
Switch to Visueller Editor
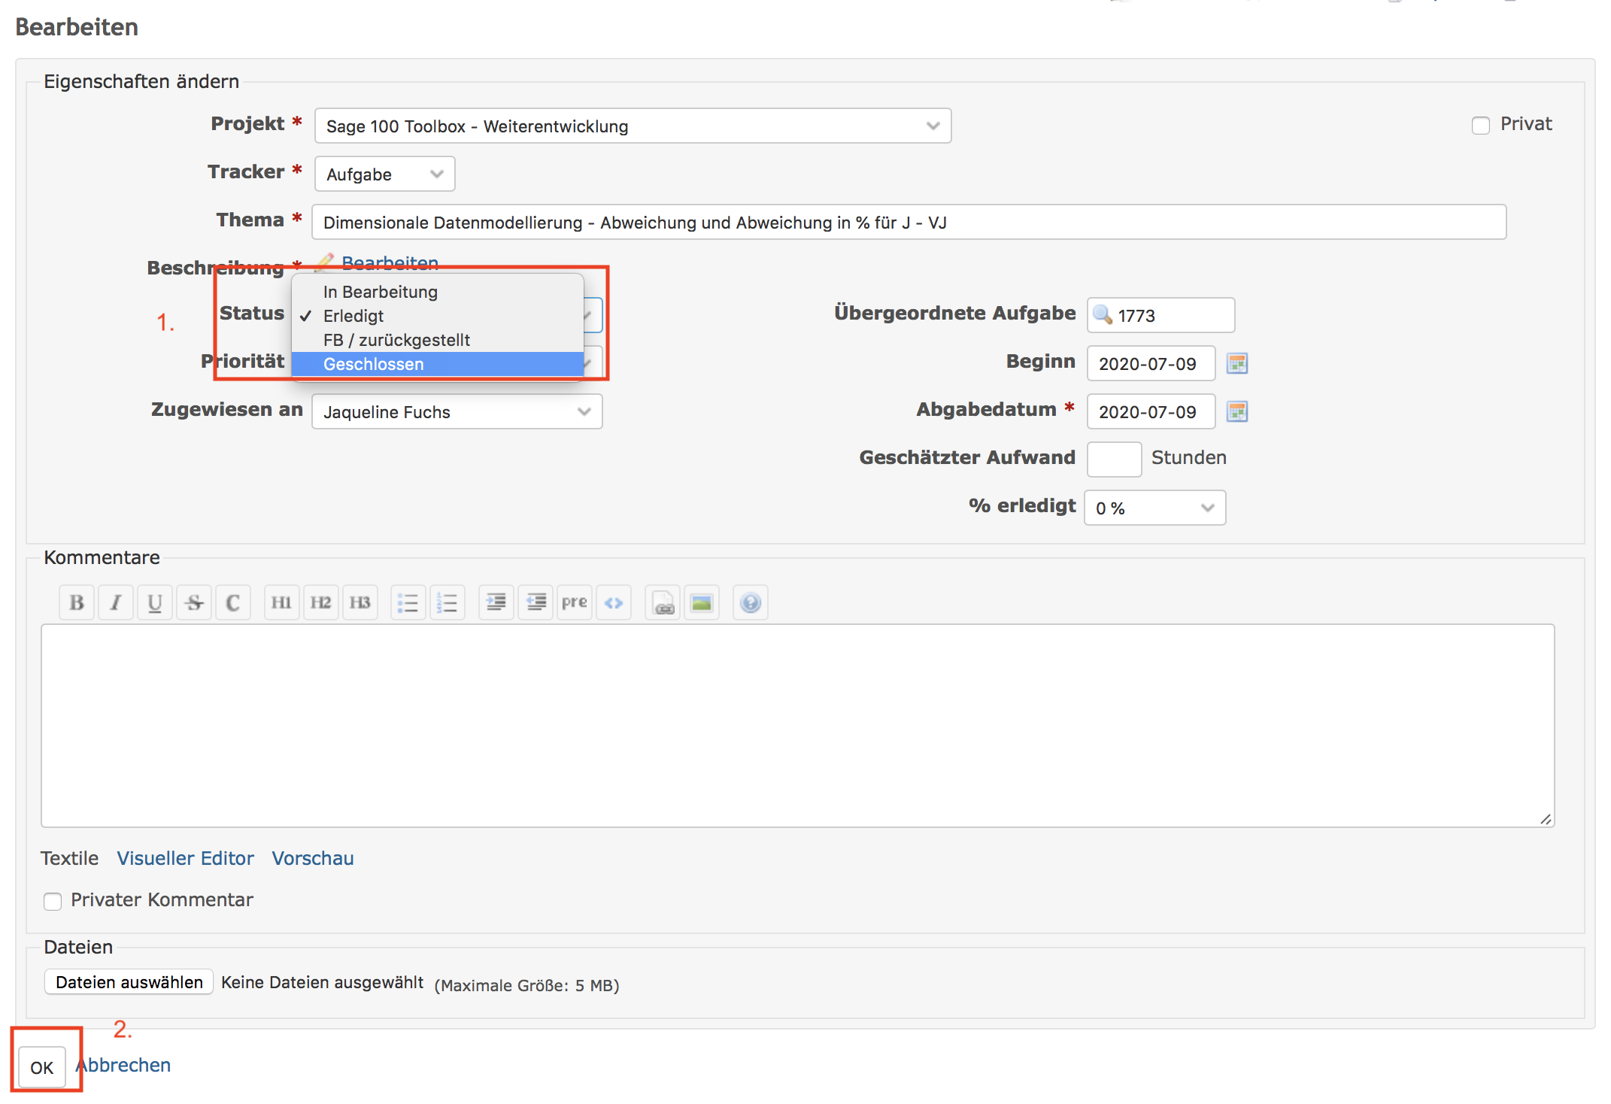tap(185, 859)
